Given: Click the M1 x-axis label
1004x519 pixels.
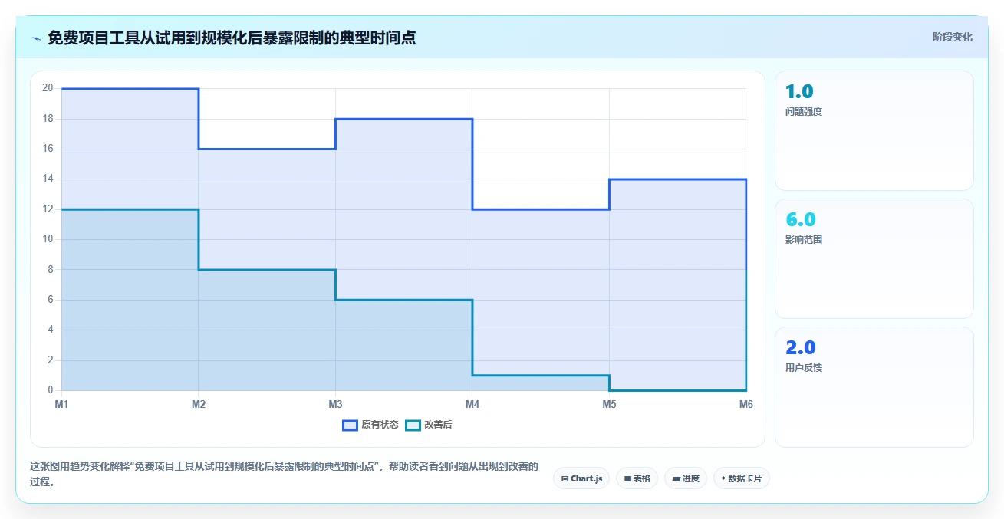Looking at the screenshot, I should click(x=61, y=404).
